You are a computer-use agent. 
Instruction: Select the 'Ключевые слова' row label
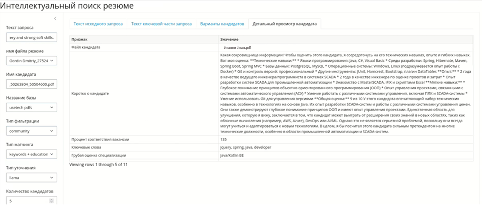pyautogui.click(x=86, y=147)
